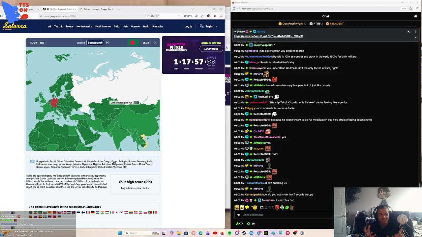Expand the browser tab list chevron
This screenshot has height=237, width=422.
click(x=193, y=9)
